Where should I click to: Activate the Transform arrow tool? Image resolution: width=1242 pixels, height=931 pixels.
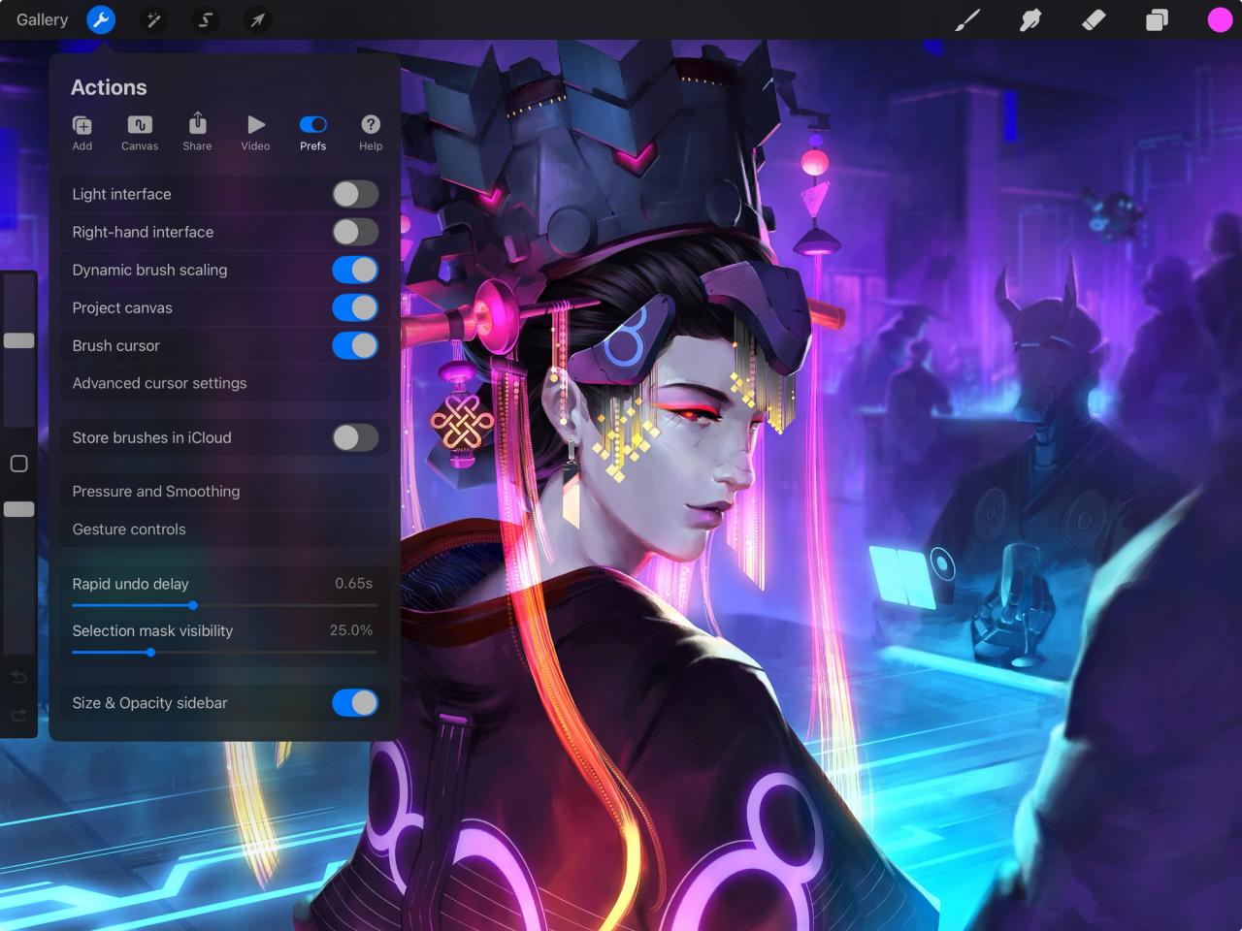[257, 19]
